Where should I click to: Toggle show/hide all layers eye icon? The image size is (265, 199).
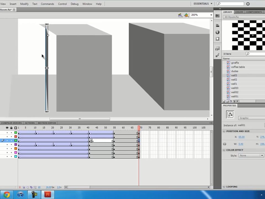[x=7, y=128]
